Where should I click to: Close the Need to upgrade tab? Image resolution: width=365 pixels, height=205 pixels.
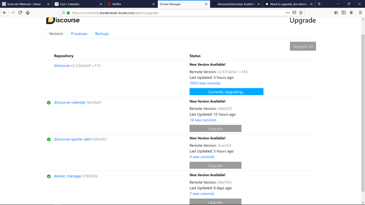[x=311, y=4]
